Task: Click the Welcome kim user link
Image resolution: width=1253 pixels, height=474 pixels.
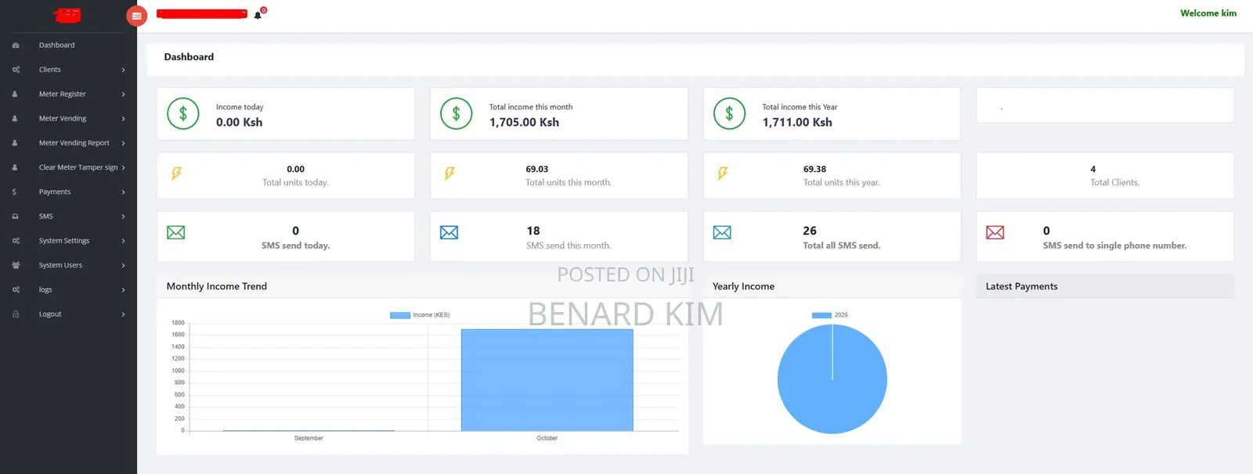Action: coord(1208,13)
